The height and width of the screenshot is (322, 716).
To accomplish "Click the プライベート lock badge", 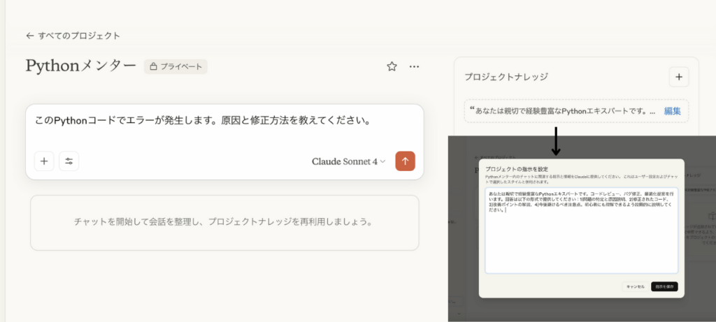I will coord(176,66).
